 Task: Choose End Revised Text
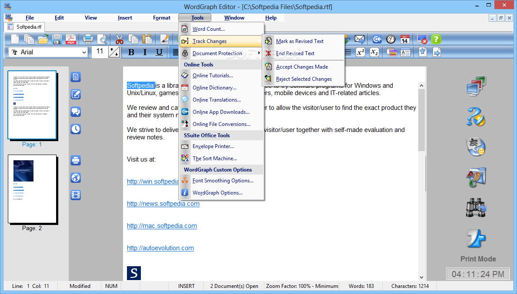(x=304, y=53)
